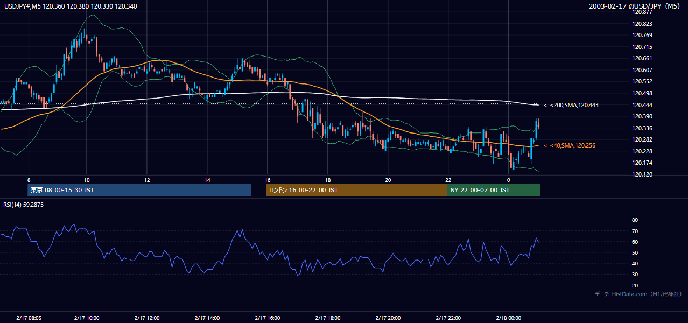
Task: Click the RSI scale value 80
Action: (635, 220)
